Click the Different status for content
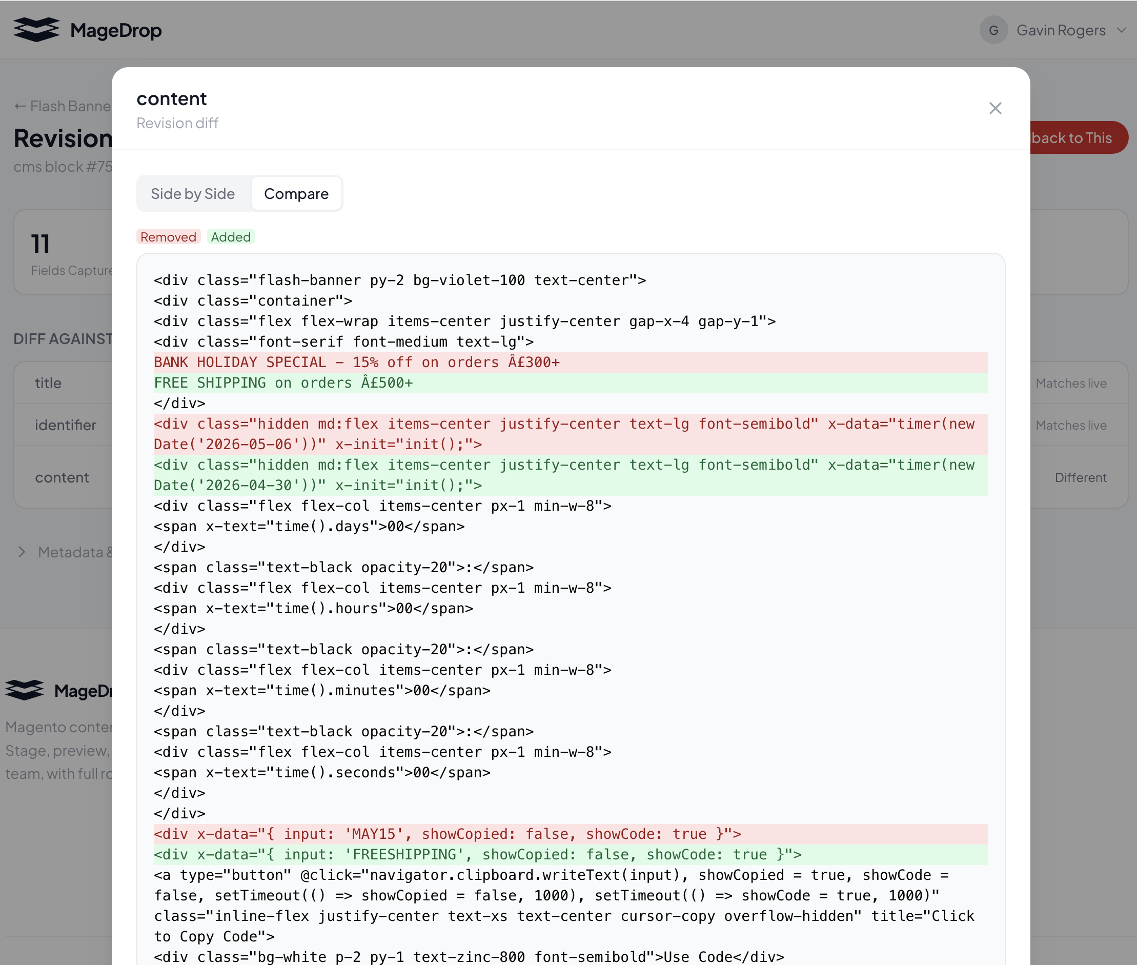 pos(1080,477)
